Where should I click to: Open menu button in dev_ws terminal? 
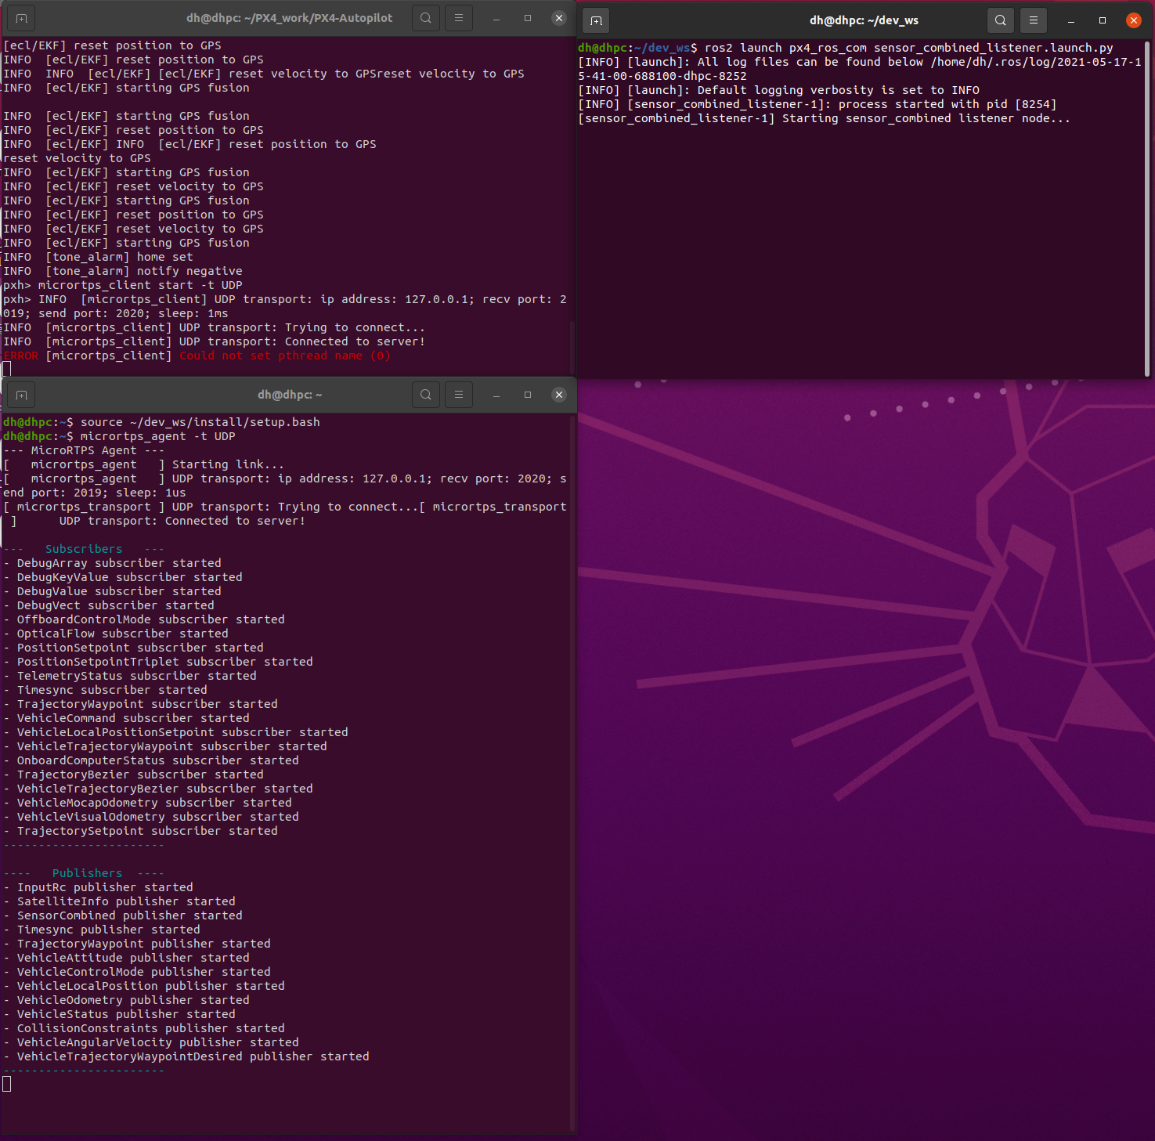(1034, 20)
